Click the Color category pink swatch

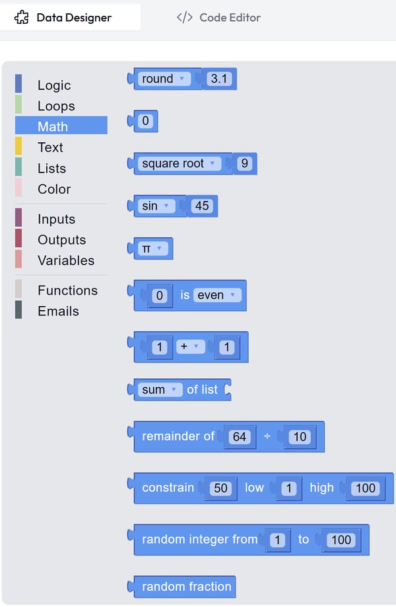(18, 188)
